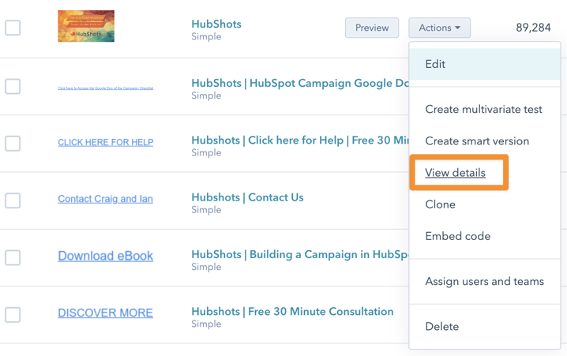The height and width of the screenshot is (356, 567).
Task: Choose Edit from the Actions menu
Action: [435, 64]
